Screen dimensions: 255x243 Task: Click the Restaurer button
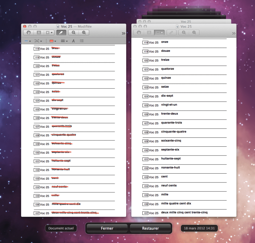[x=150, y=228]
